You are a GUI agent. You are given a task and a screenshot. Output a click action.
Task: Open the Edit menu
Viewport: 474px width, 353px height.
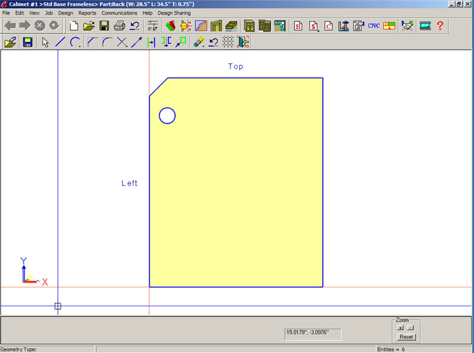(20, 13)
